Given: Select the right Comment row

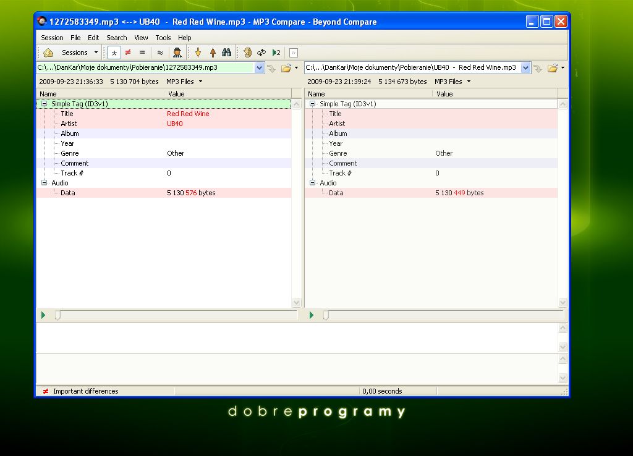Looking at the screenshot, I should (x=431, y=163).
